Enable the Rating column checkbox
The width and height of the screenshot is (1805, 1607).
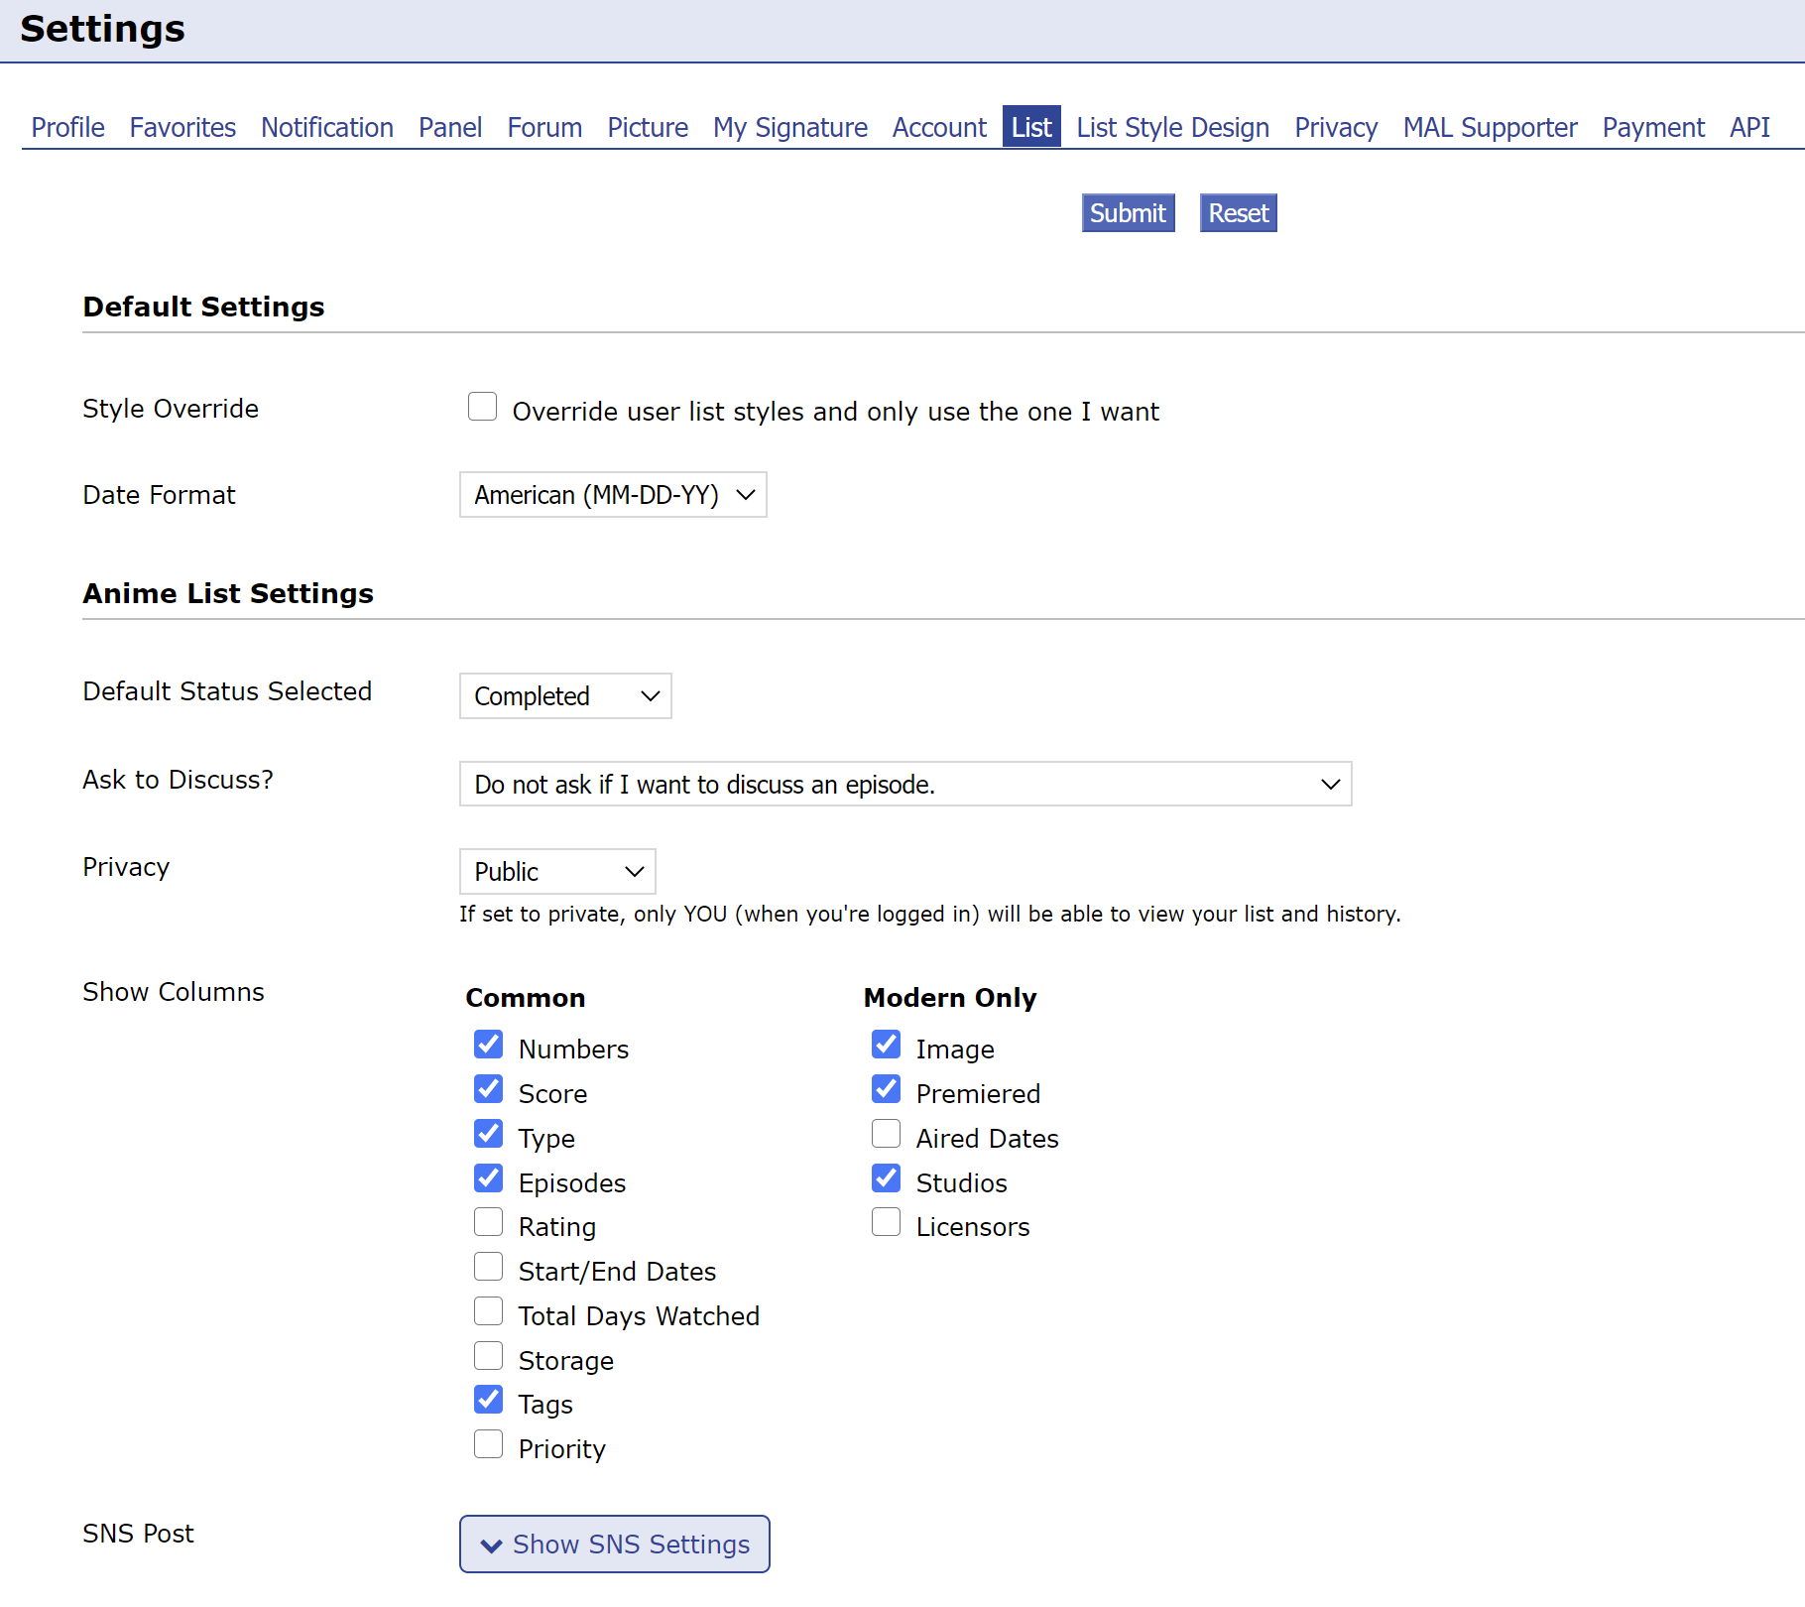488,1222
